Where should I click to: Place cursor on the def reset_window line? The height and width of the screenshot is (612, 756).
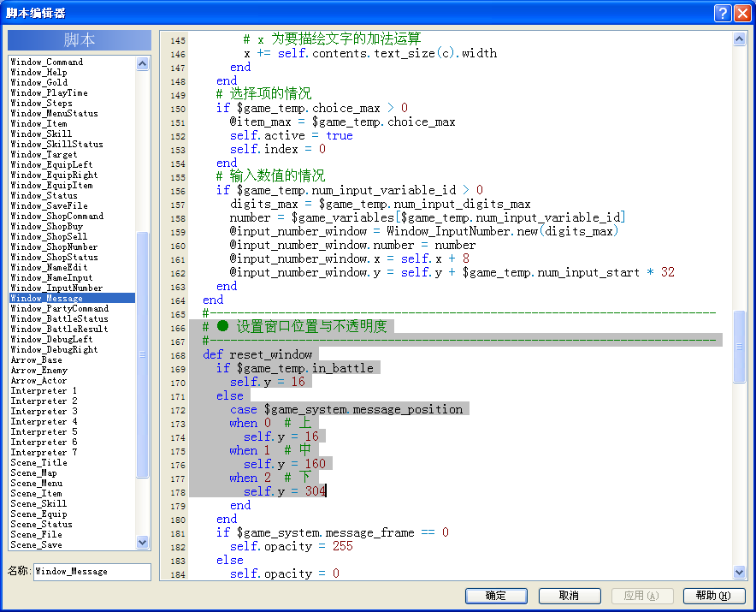258,354
